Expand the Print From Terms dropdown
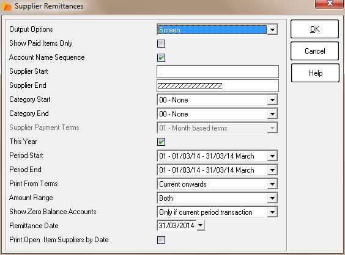 point(272,184)
